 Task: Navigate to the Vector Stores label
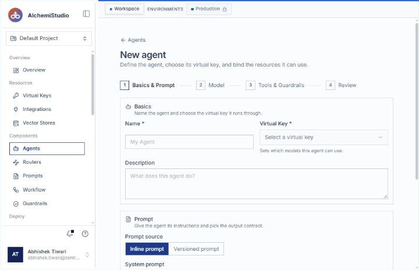click(x=39, y=123)
